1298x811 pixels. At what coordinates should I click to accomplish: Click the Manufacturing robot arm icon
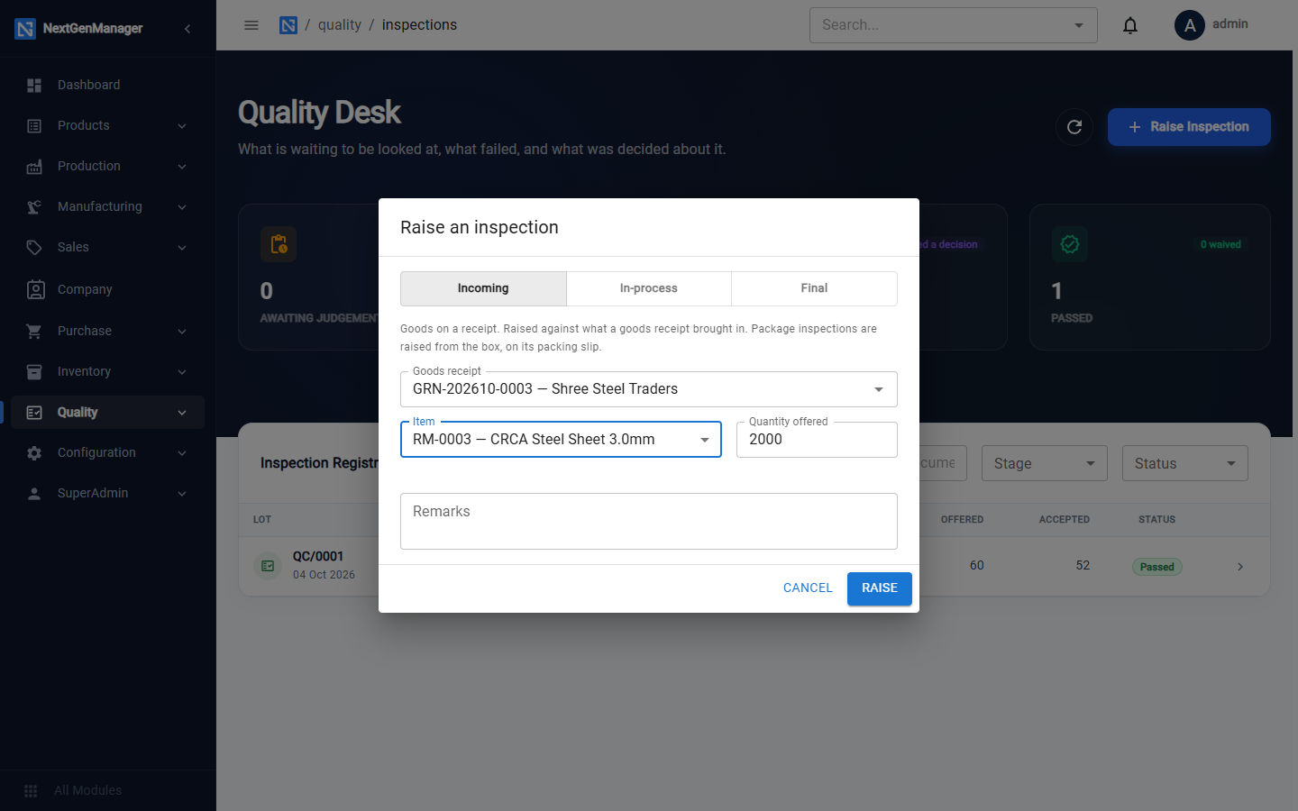34,207
